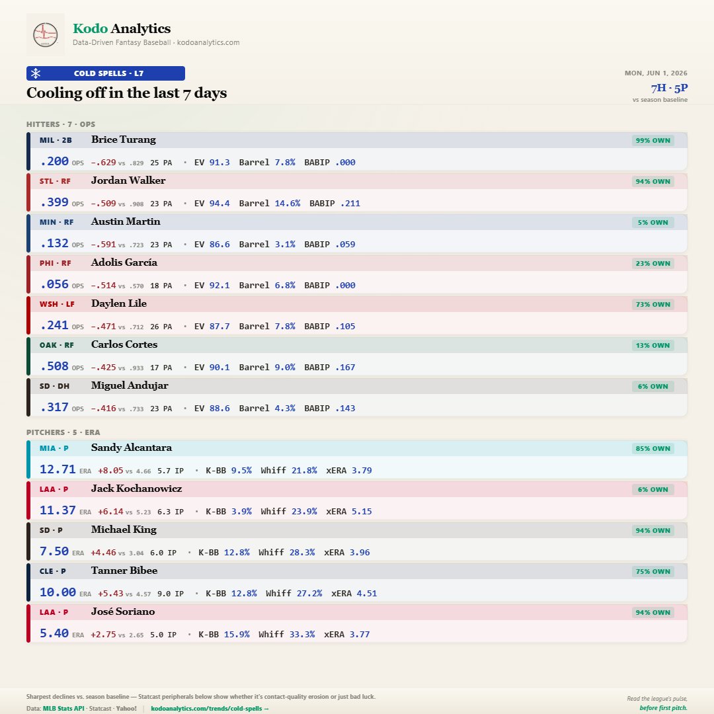714x714 pixels.
Task: Select Brice Turang player name
Action: [124, 139]
